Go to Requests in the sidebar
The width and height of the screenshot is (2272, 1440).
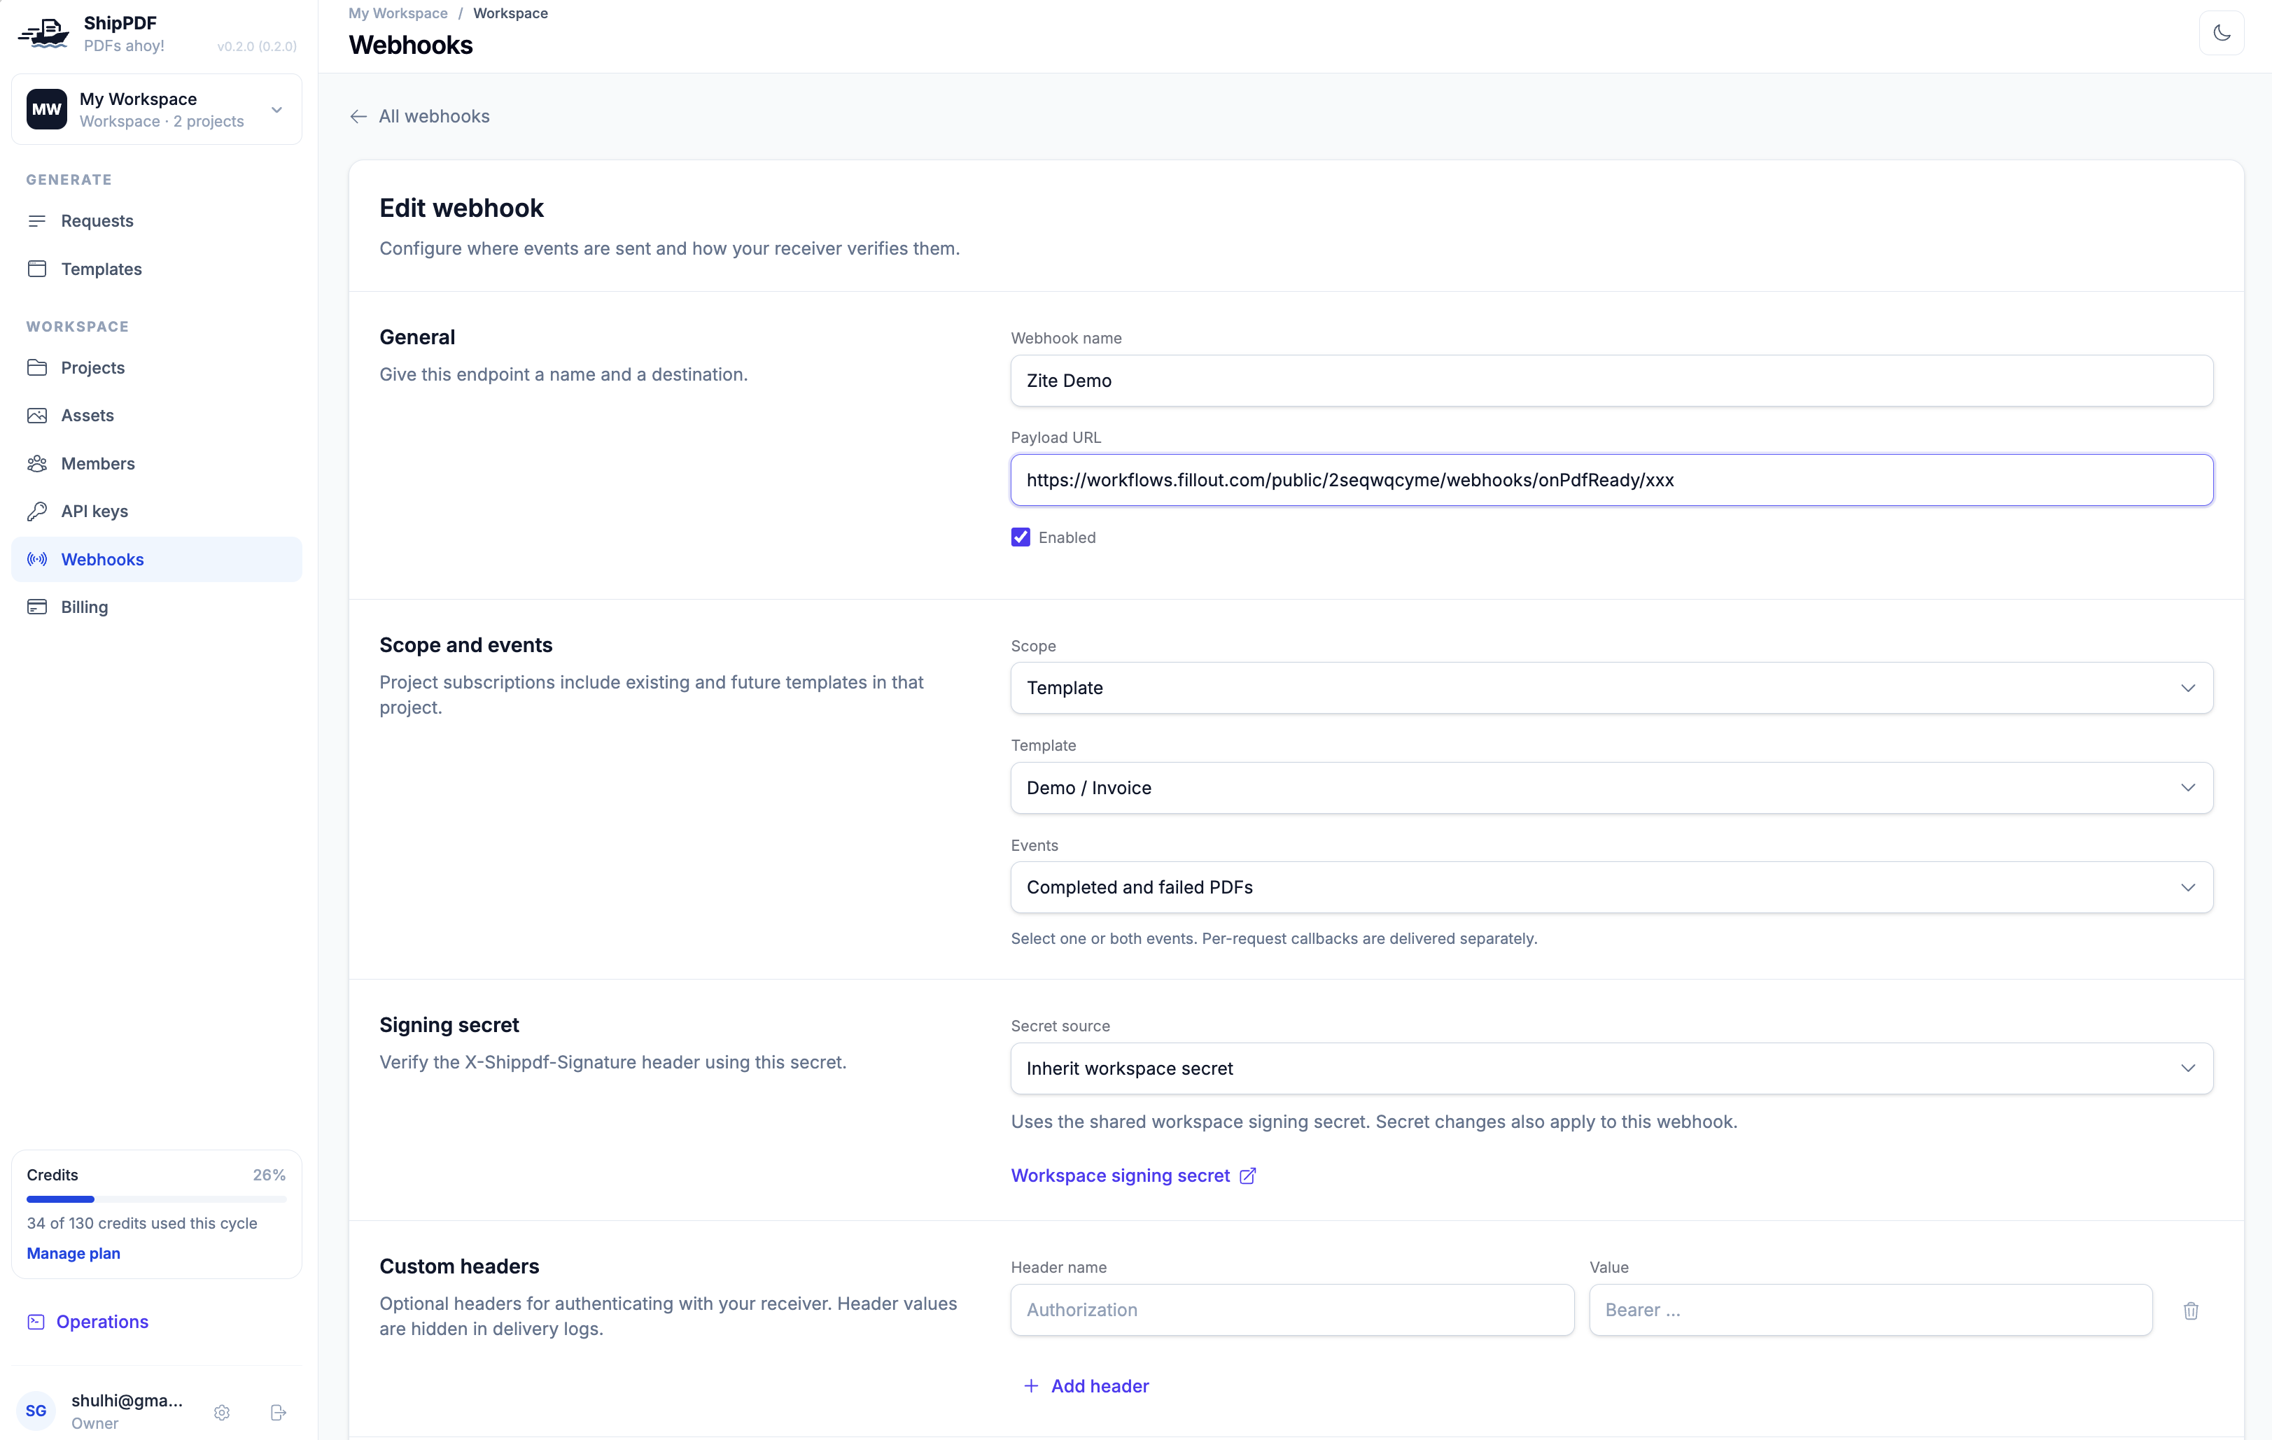(157, 220)
